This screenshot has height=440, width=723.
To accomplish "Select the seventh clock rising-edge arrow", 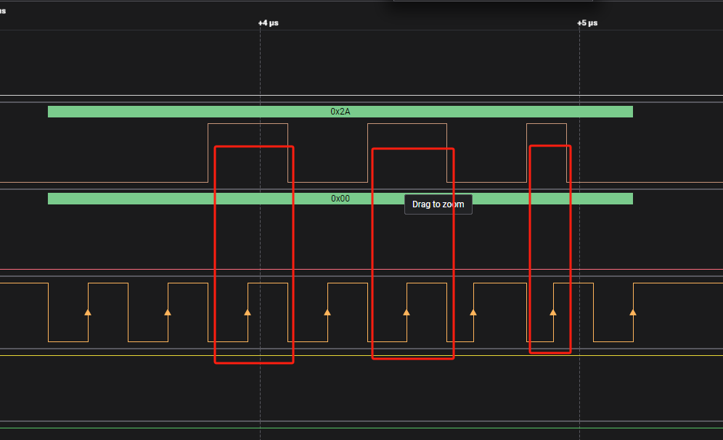I will point(553,312).
